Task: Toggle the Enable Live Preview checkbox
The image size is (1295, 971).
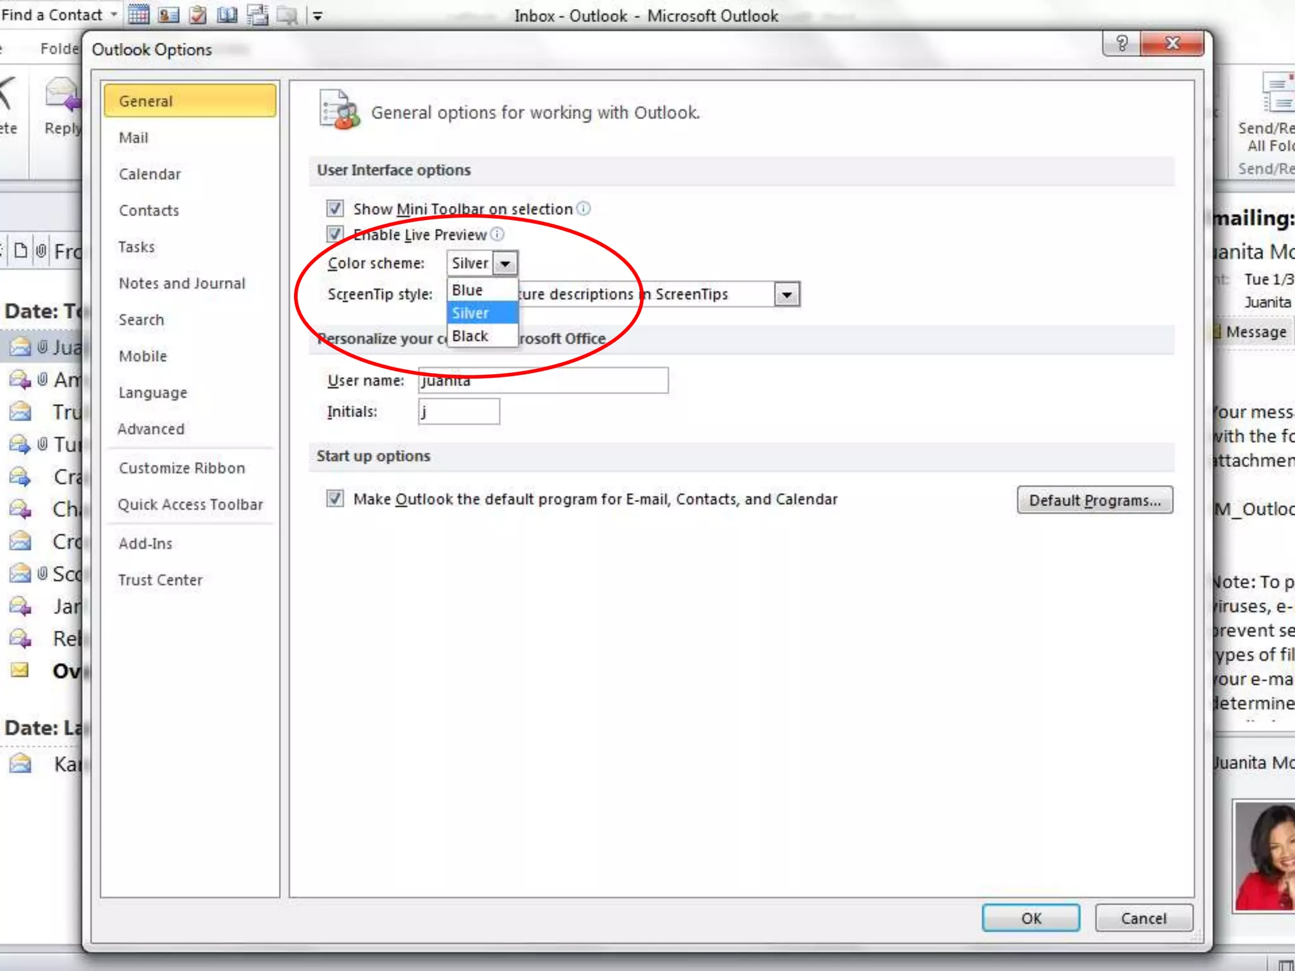Action: [x=335, y=235]
